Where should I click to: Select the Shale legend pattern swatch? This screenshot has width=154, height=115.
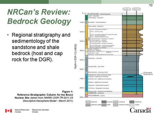[104, 105]
